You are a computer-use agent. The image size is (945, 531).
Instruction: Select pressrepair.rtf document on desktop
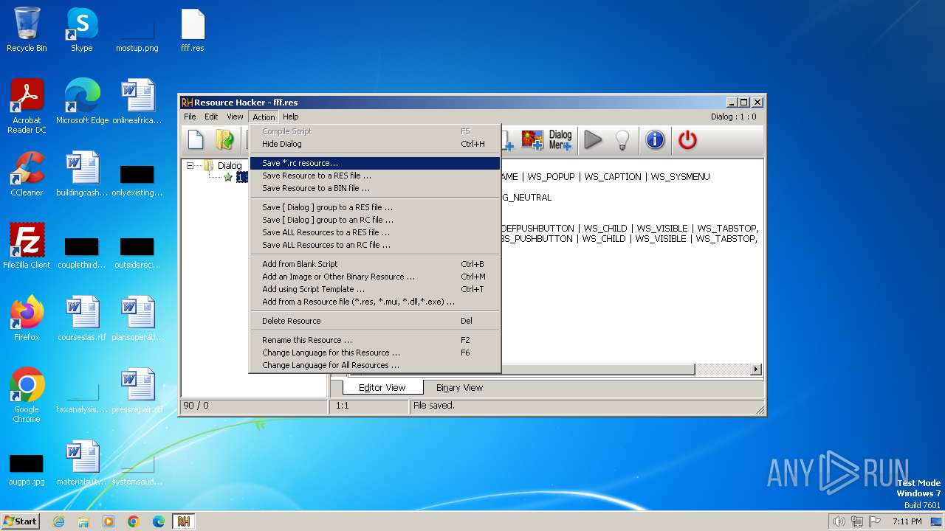[x=137, y=392]
